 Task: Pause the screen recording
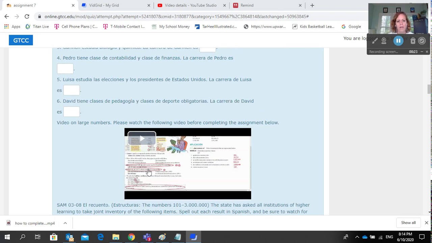[x=398, y=41]
